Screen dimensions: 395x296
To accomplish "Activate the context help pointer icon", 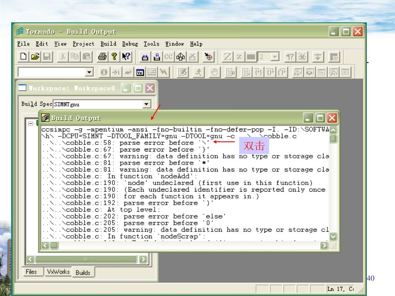I will 126,57.
